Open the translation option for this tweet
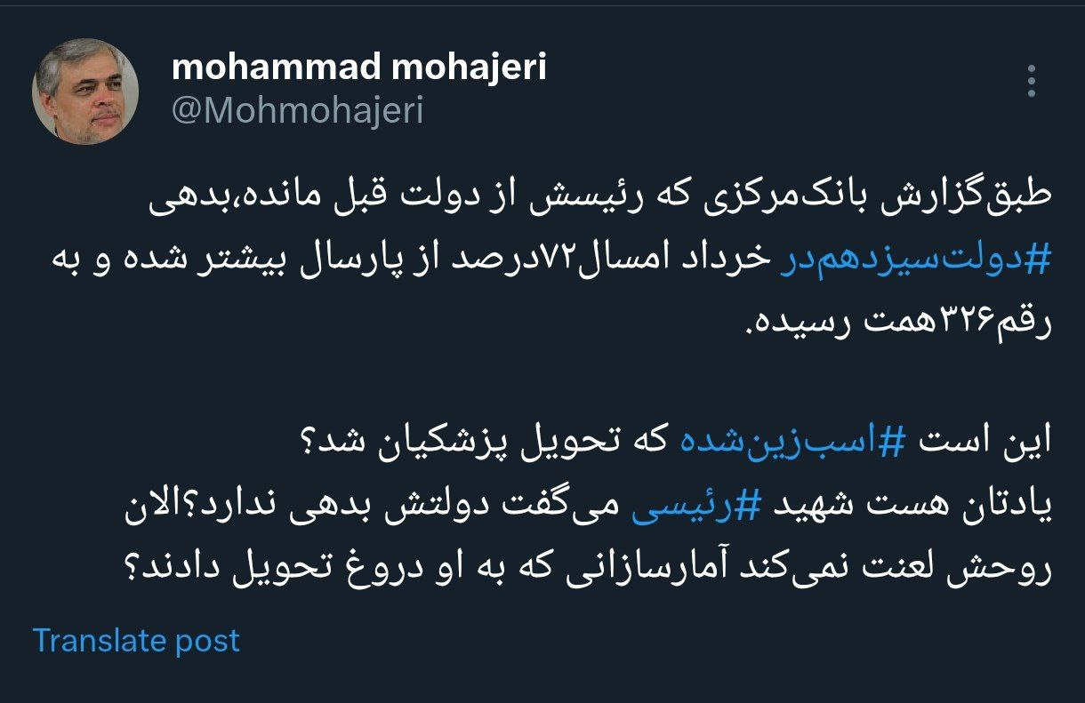Viewport: 1085px width, 703px height. pos(134,639)
